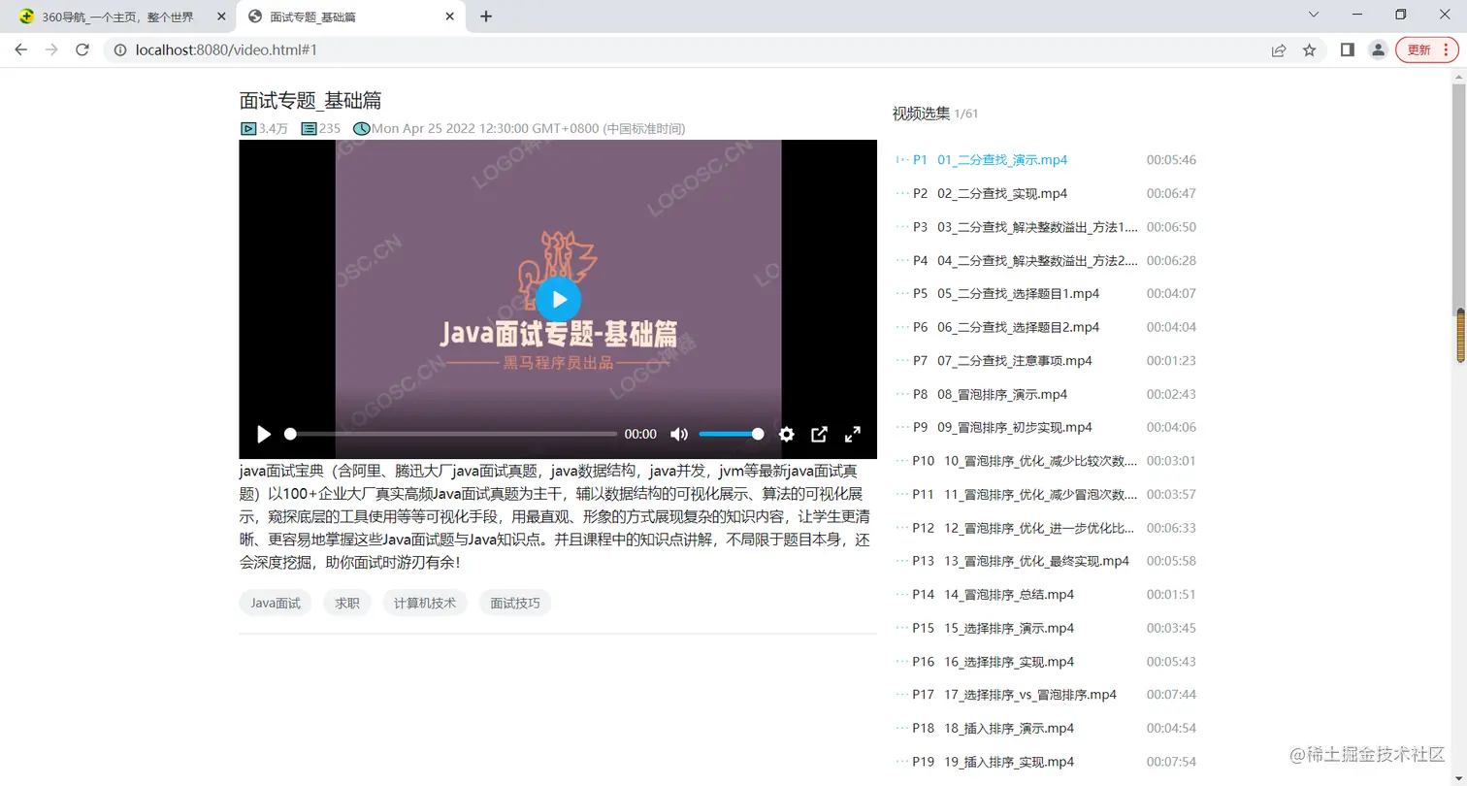This screenshot has height=786, width=1467.
Task: Play P6 06_二分查找_选择题目2.mp4
Action: pos(1046,327)
